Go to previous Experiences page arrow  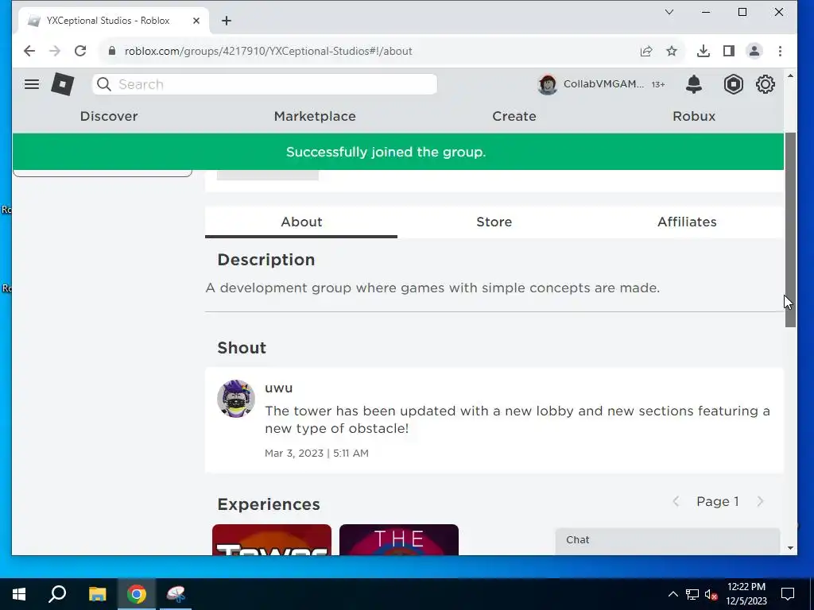tap(676, 502)
